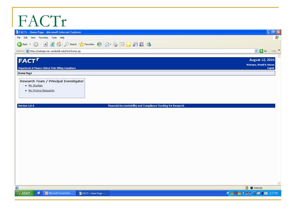The height and width of the screenshot is (222, 296).
Task: Click the Research toolbar icon
Action: tap(135, 44)
